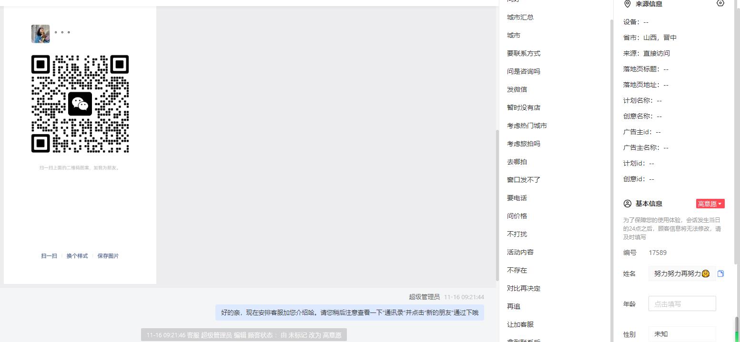
Task: Click the 年龄 input field
Action: tap(682, 303)
